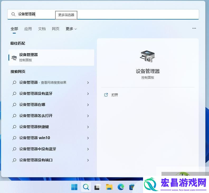Click the 设备管理器 search input field

pos(103,14)
